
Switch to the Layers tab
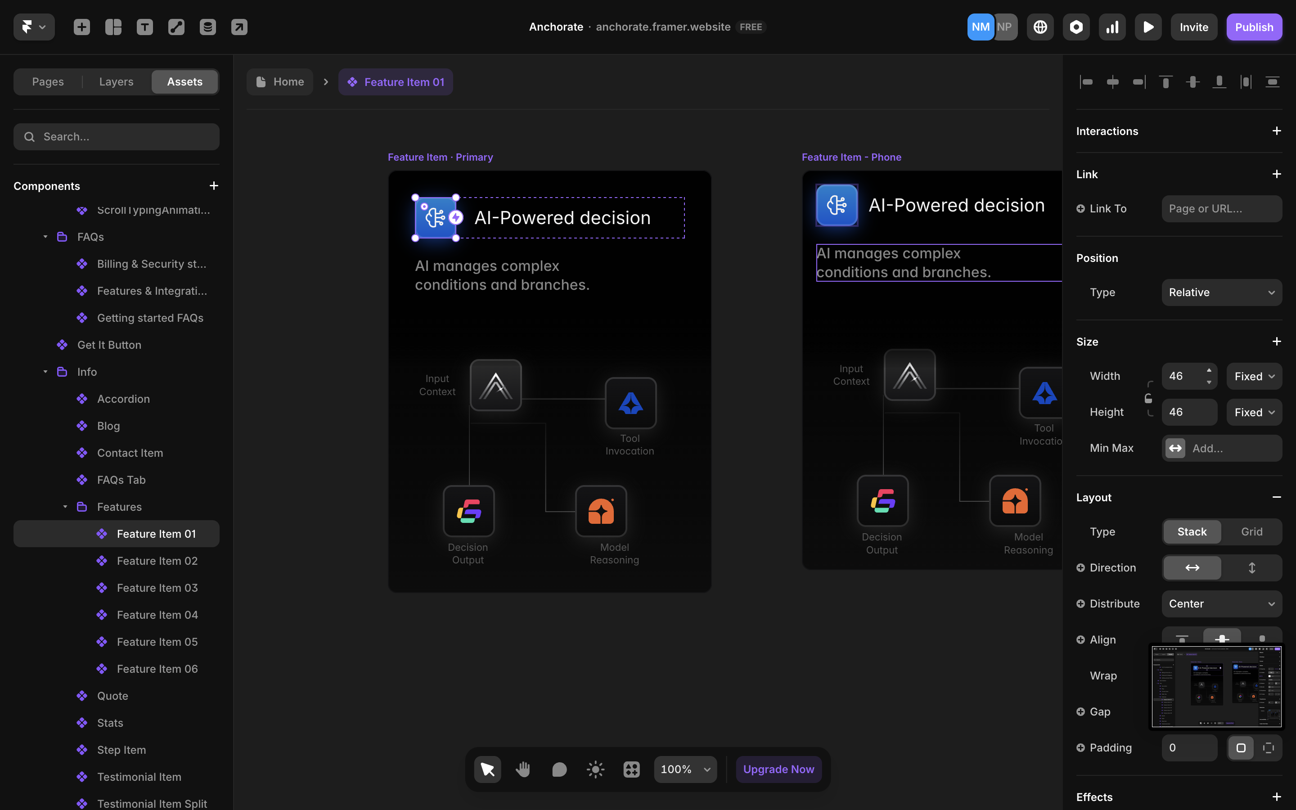tap(116, 81)
